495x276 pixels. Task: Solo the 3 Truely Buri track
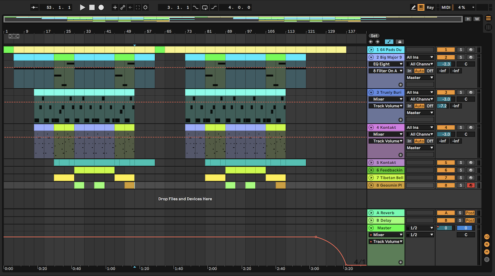point(461,92)
